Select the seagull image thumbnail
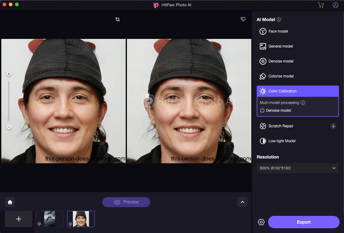This screenshot has width=344, height=233. pos(50,219)
